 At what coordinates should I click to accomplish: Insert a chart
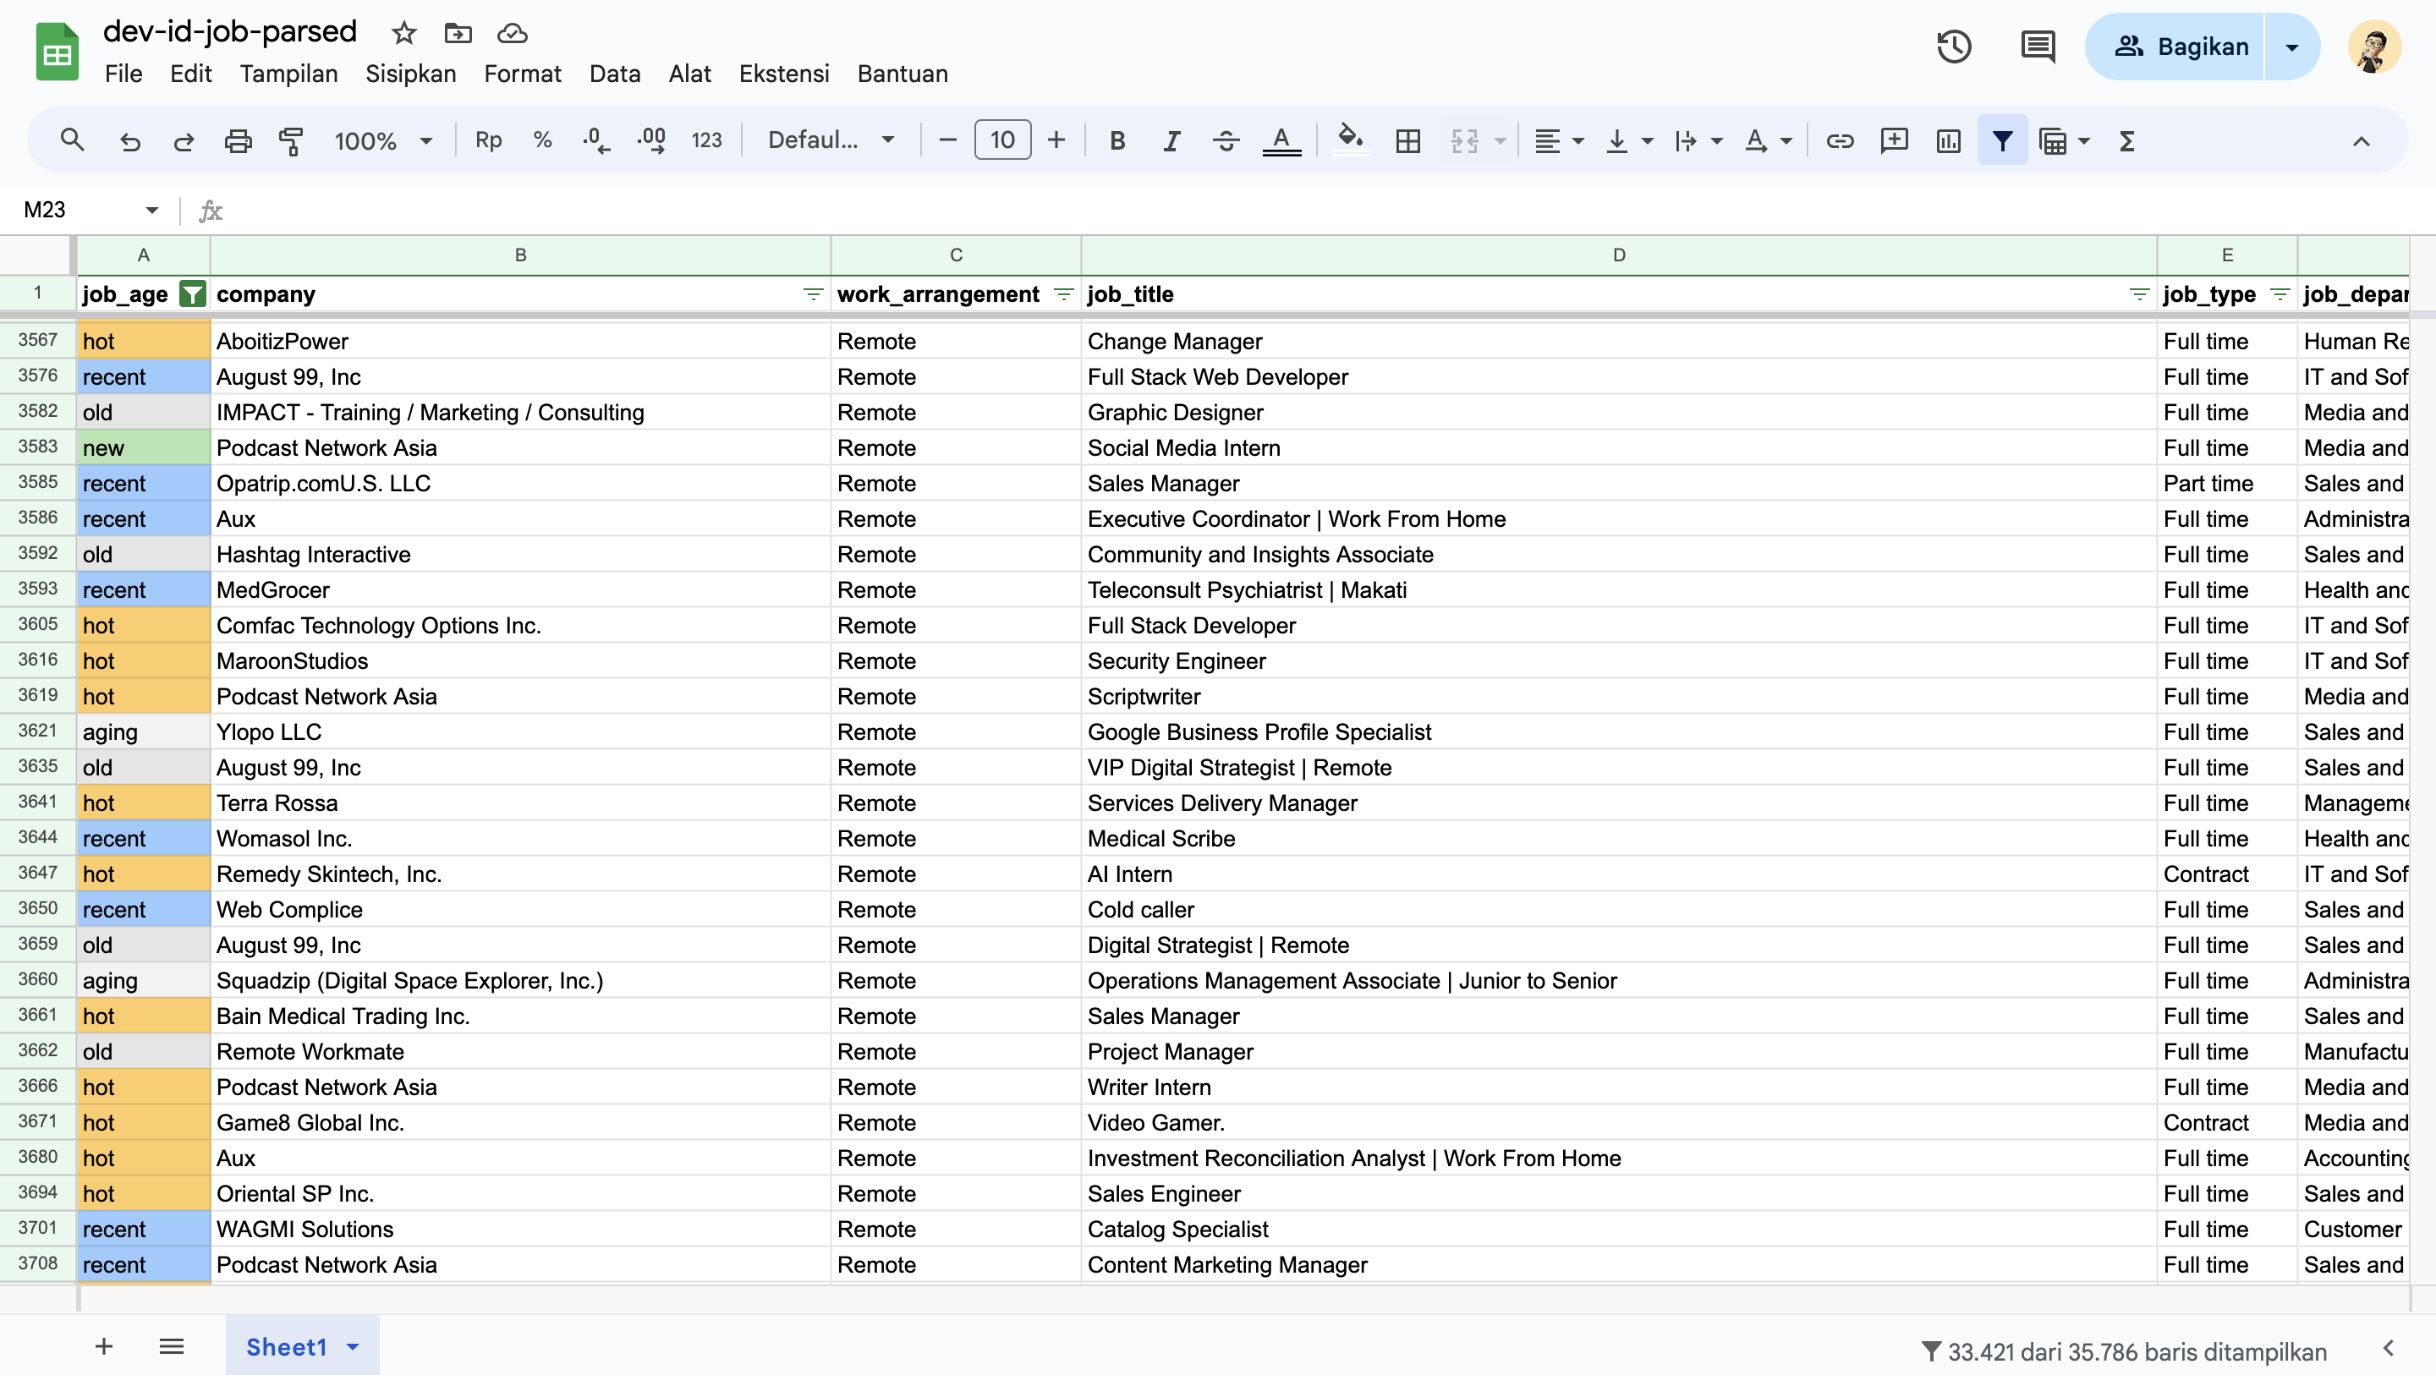click(1948, 141)
